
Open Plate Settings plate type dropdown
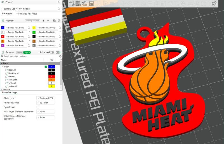coord(45,98)
